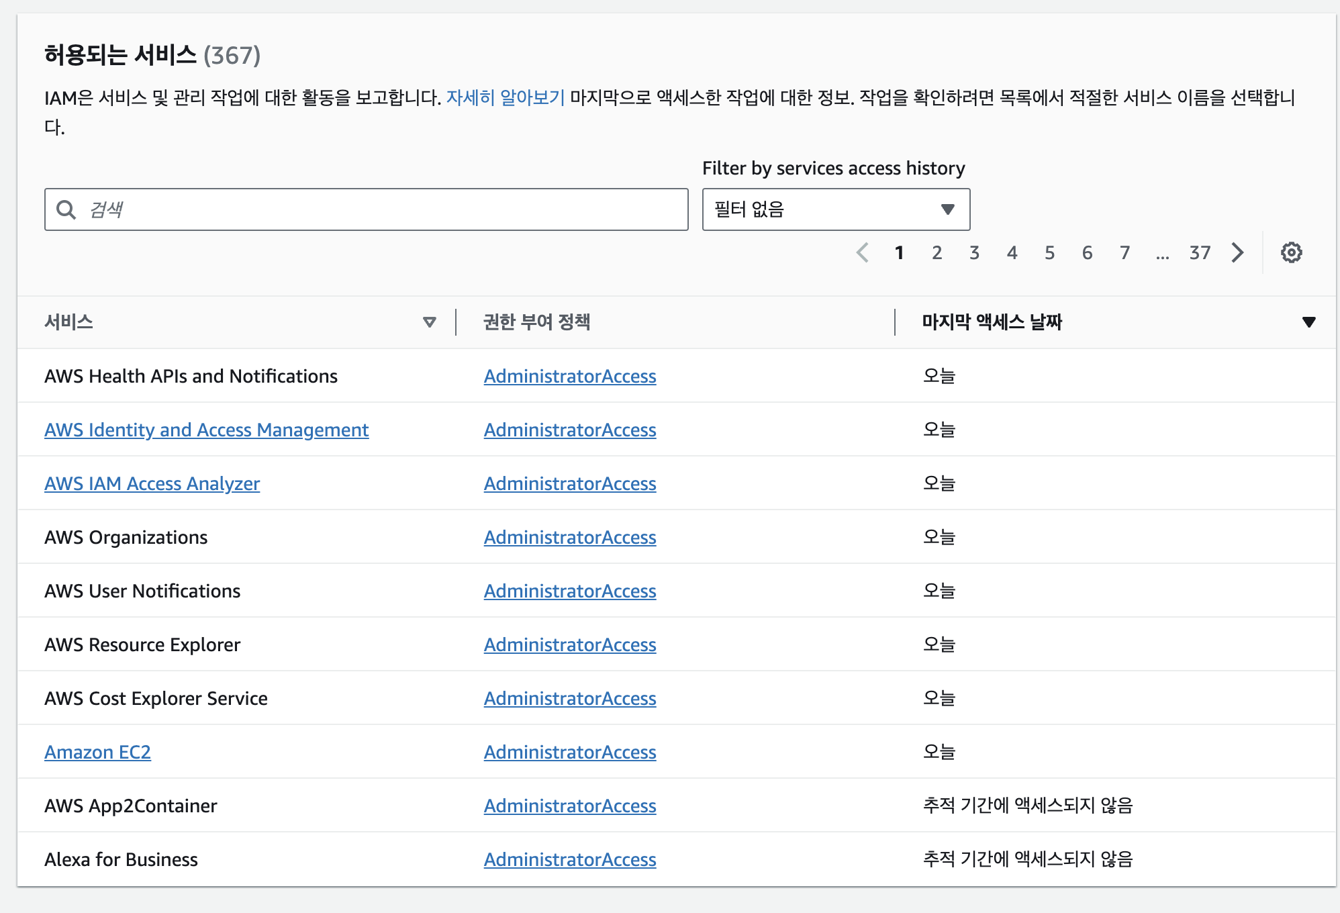Go to next page arrow
Screen dimensions: 1340x913
[x=1237, y=252]
